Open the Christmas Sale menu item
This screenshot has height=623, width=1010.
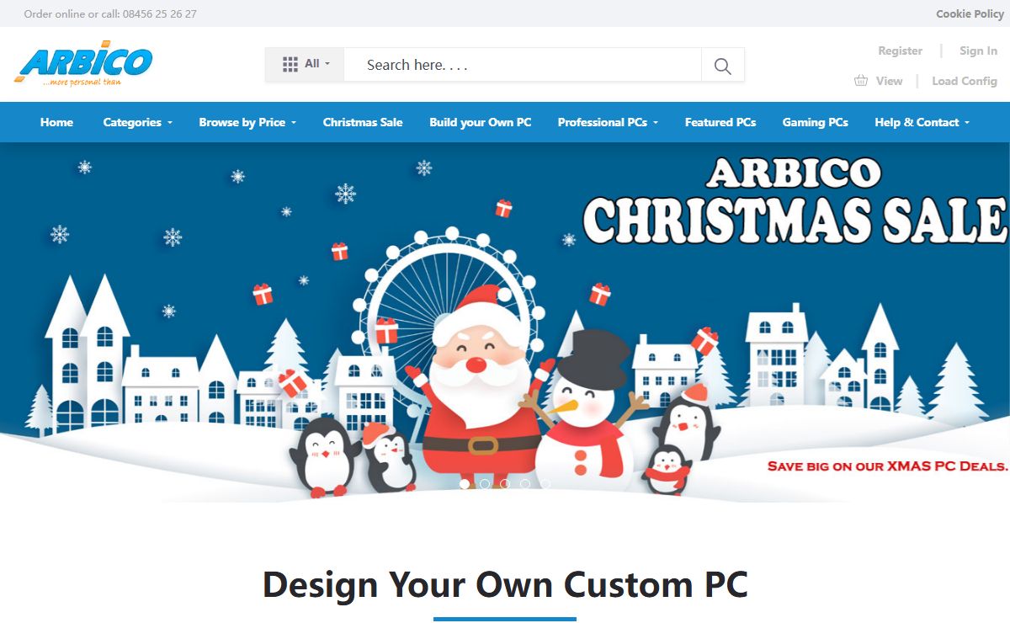363,122
